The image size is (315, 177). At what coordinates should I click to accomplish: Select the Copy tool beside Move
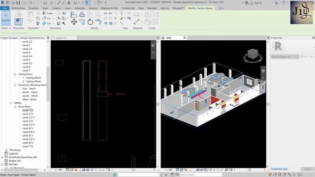82,22
